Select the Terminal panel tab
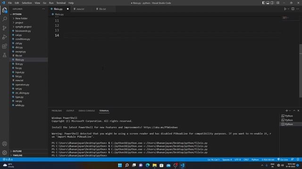The image size is (302, 169). coord(104,111)
